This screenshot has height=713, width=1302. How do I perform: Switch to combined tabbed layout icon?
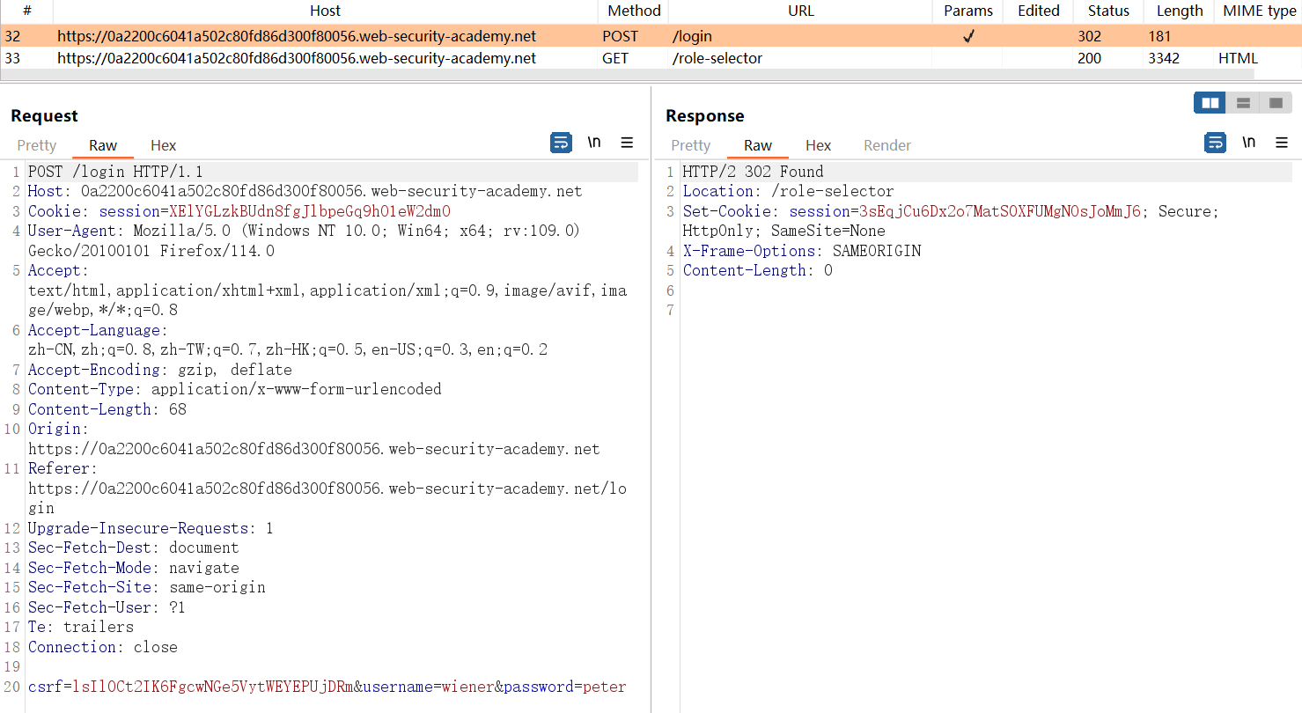click(x=1276, y=103)
